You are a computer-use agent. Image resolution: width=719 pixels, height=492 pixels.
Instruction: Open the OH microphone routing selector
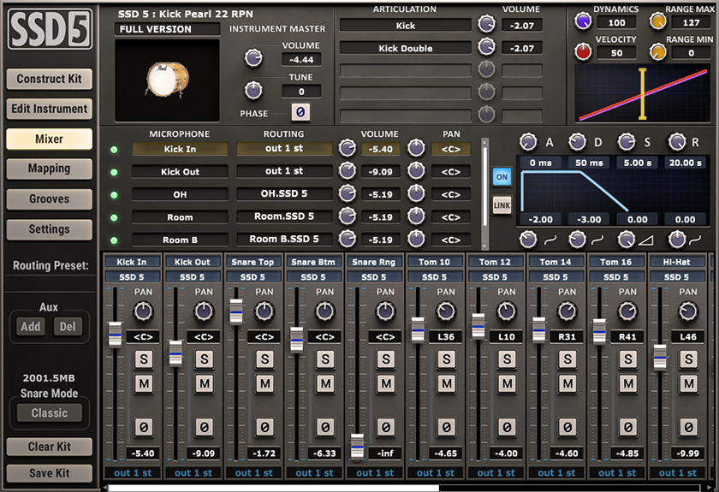coord(283,194)
